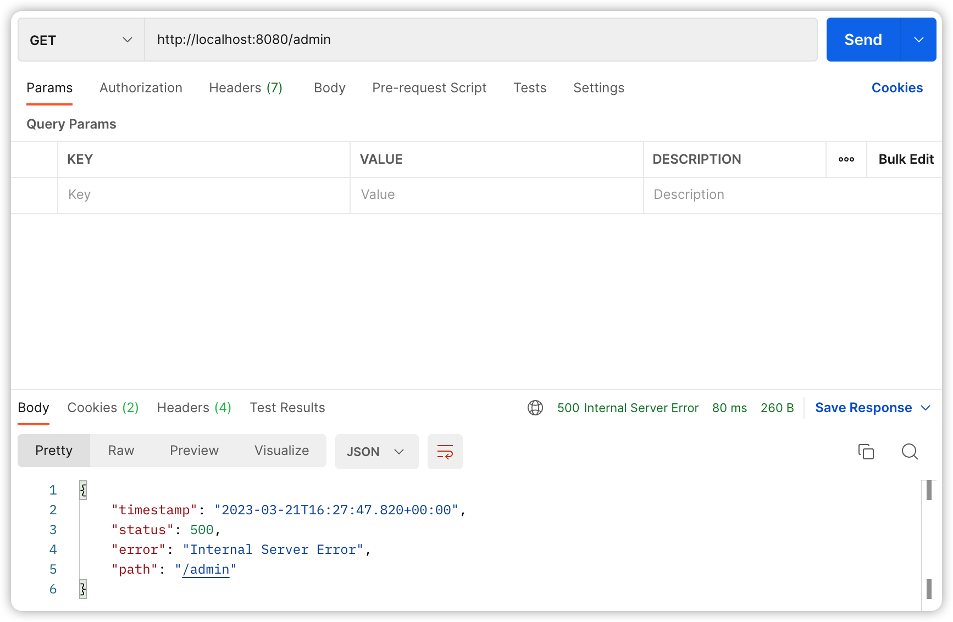Viewport: 953px width, 622px height.
Task: Click the Key input cell
Action: [x=204, y=195]
